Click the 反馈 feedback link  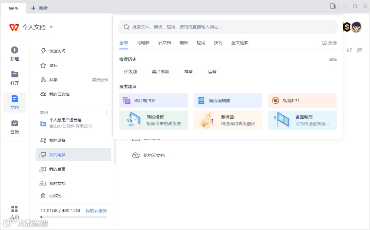[330, 43]
